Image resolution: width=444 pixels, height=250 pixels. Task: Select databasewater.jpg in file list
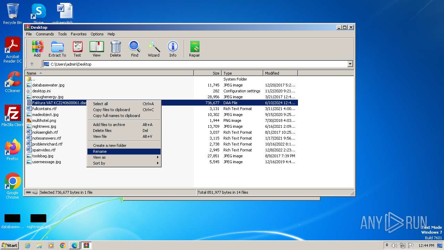pos(48,85)
